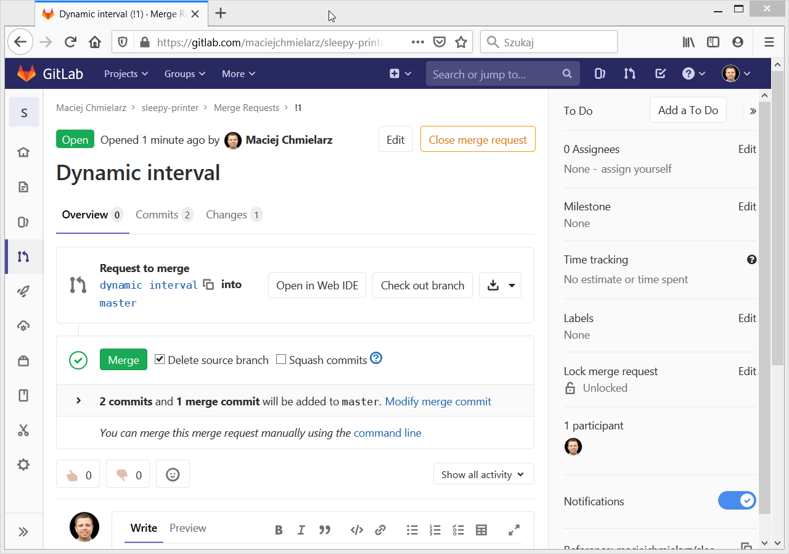Click the Modify merge commit link
789x554 pixels.
[438, 402]
